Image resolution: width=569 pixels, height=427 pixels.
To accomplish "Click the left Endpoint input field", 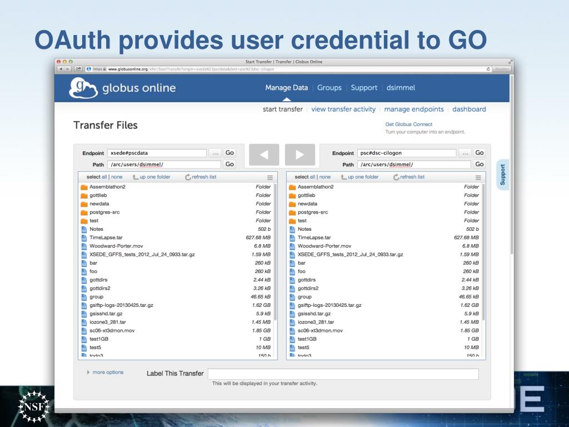I will 157,153.
